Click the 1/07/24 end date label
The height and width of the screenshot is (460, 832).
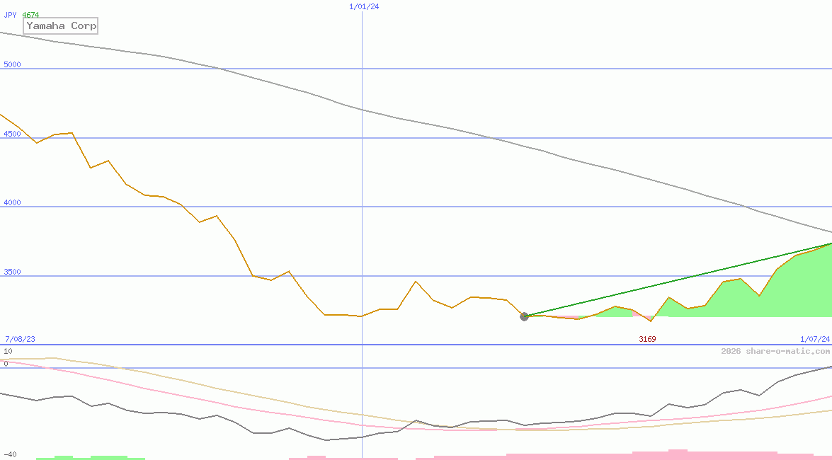815,339
